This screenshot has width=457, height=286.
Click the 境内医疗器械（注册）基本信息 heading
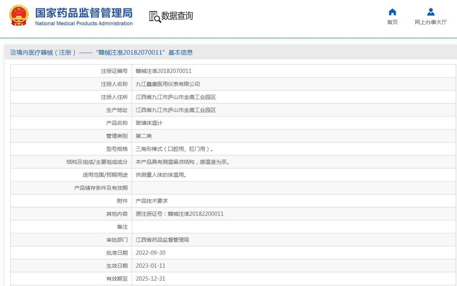tap(102, 52)
